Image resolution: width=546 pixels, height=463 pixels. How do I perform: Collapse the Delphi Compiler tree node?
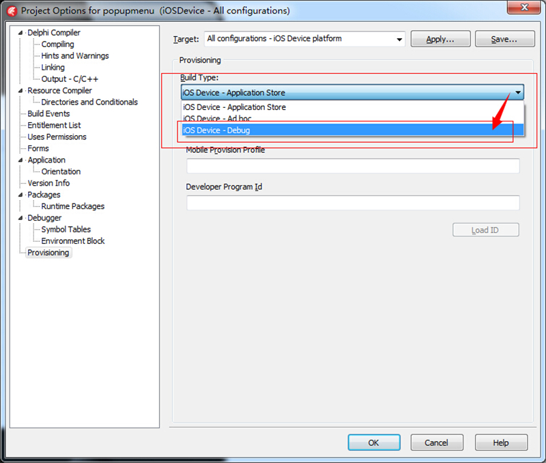click(x=20, y=33)
